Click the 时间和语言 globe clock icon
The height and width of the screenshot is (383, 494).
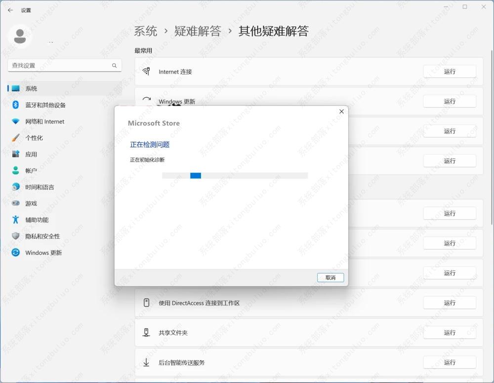pos(16,187)
